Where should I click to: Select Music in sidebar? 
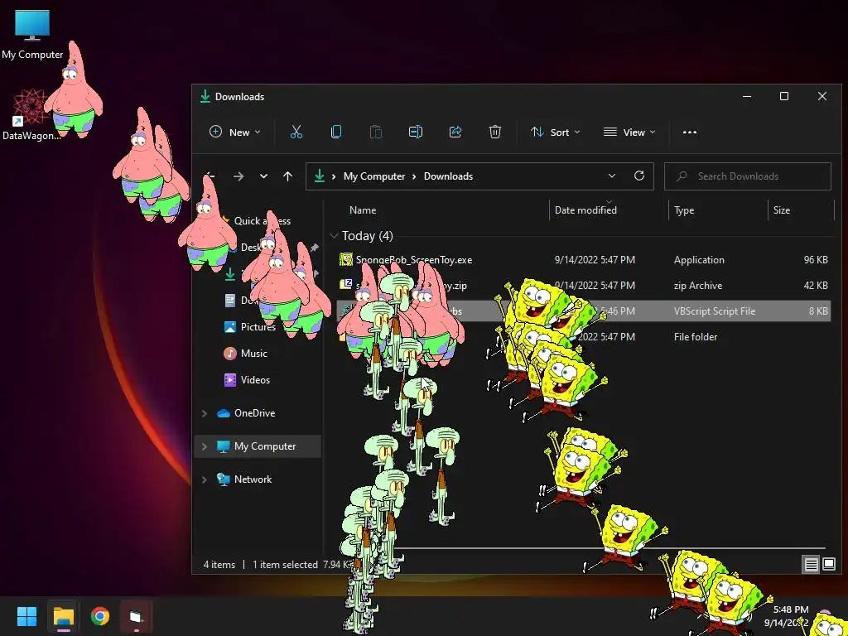pos(245,353)
